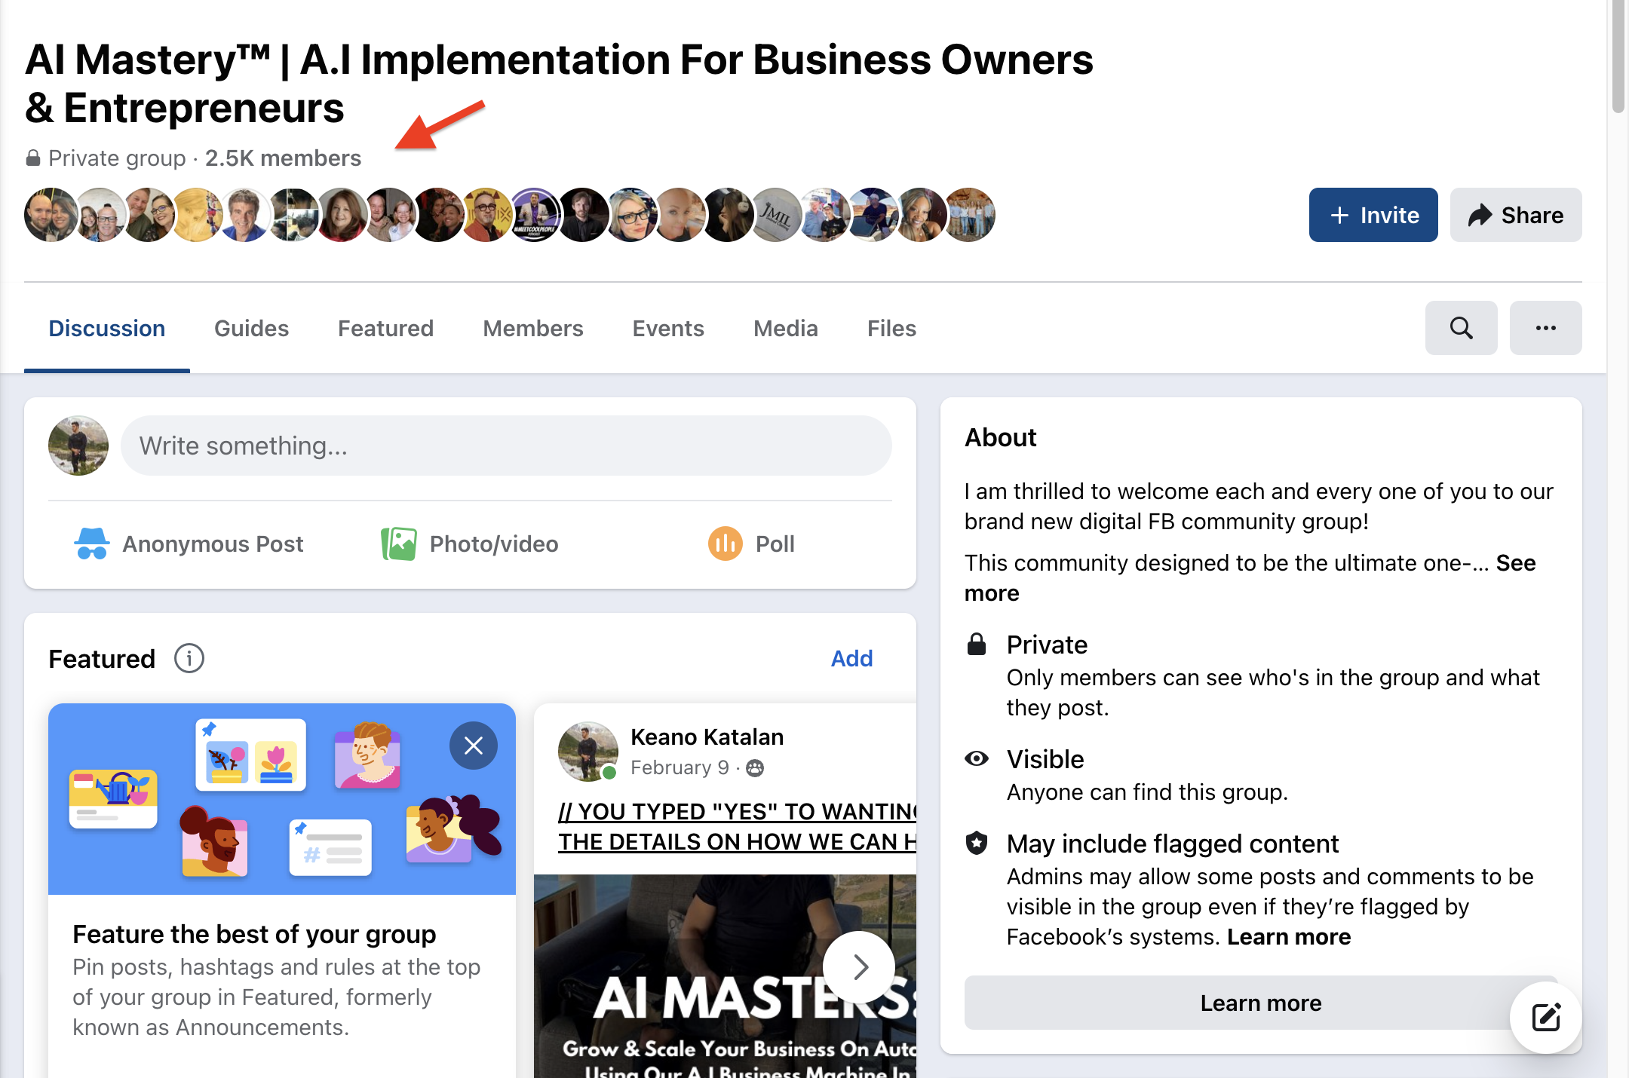Viewport: 1629px width, 1078px height.
Task: Click the 2.5K members link
Action: [284, 158]
